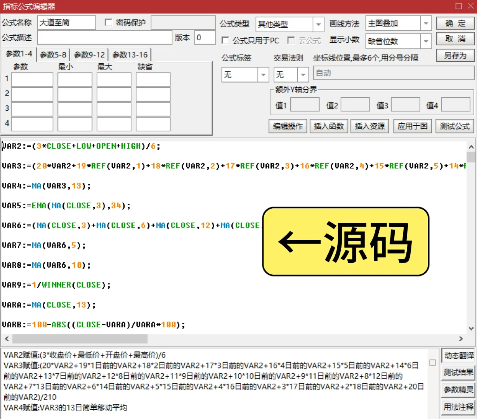Open the 用法注释 side button
The height and width of the screenshot is (419, 477).
tap(459, 407)
